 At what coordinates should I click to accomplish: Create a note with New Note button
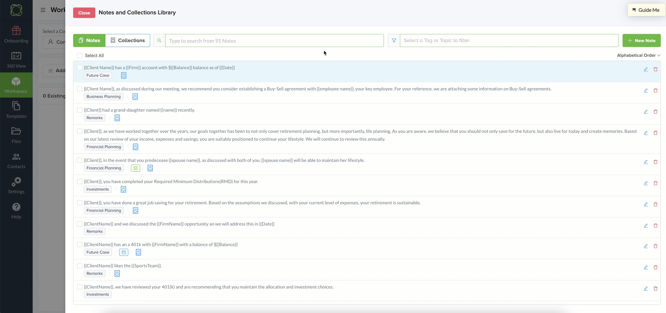642,40
